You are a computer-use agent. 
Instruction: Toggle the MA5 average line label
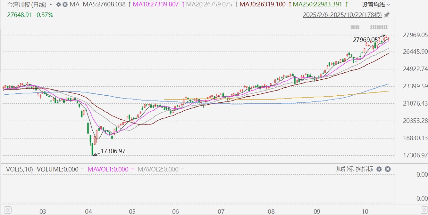click(x=104, y=5)
